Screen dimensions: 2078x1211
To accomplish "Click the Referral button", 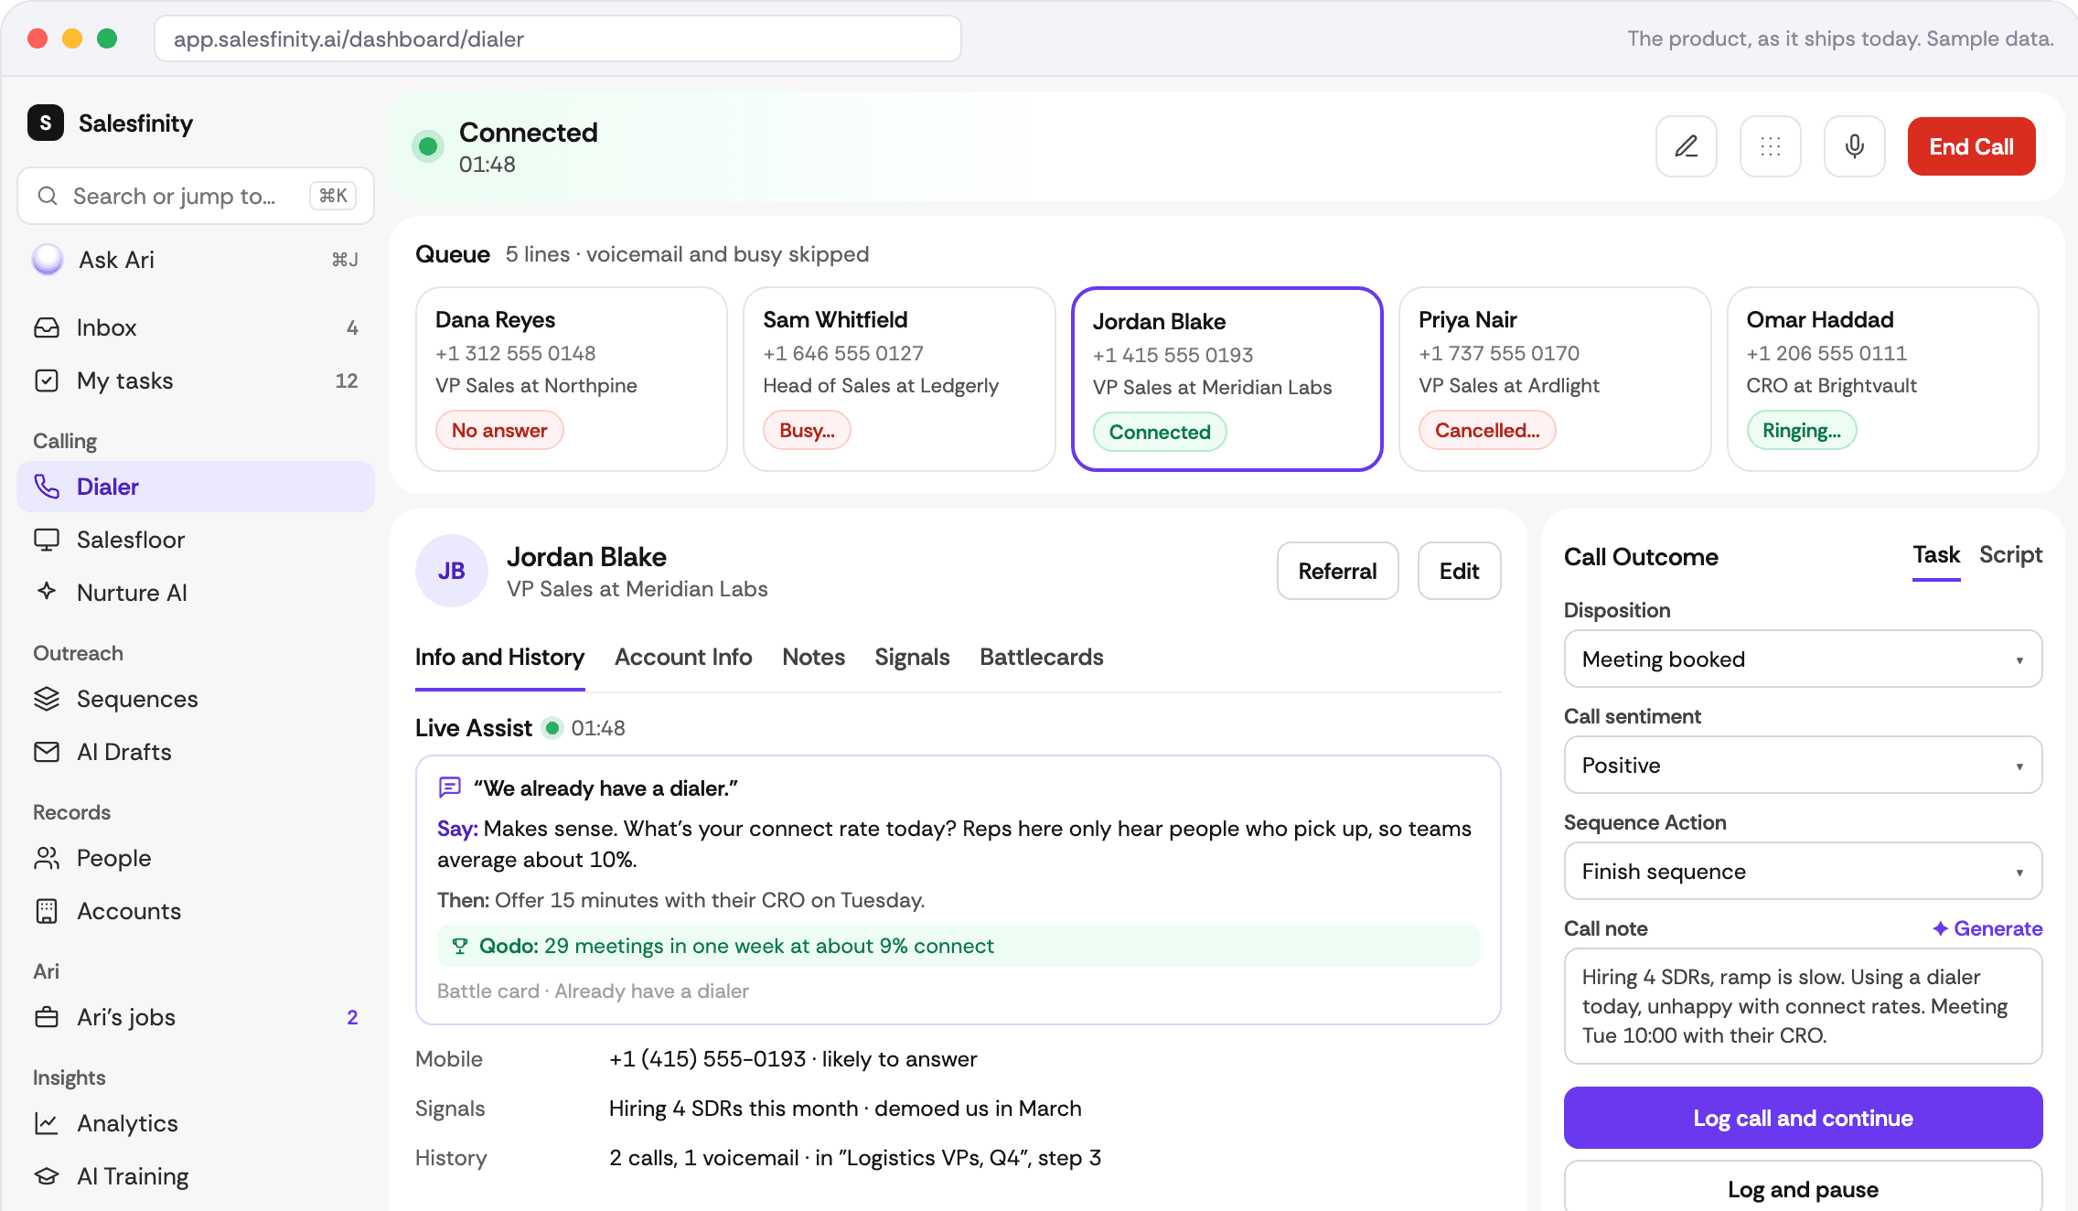I will pos(1337,571).
